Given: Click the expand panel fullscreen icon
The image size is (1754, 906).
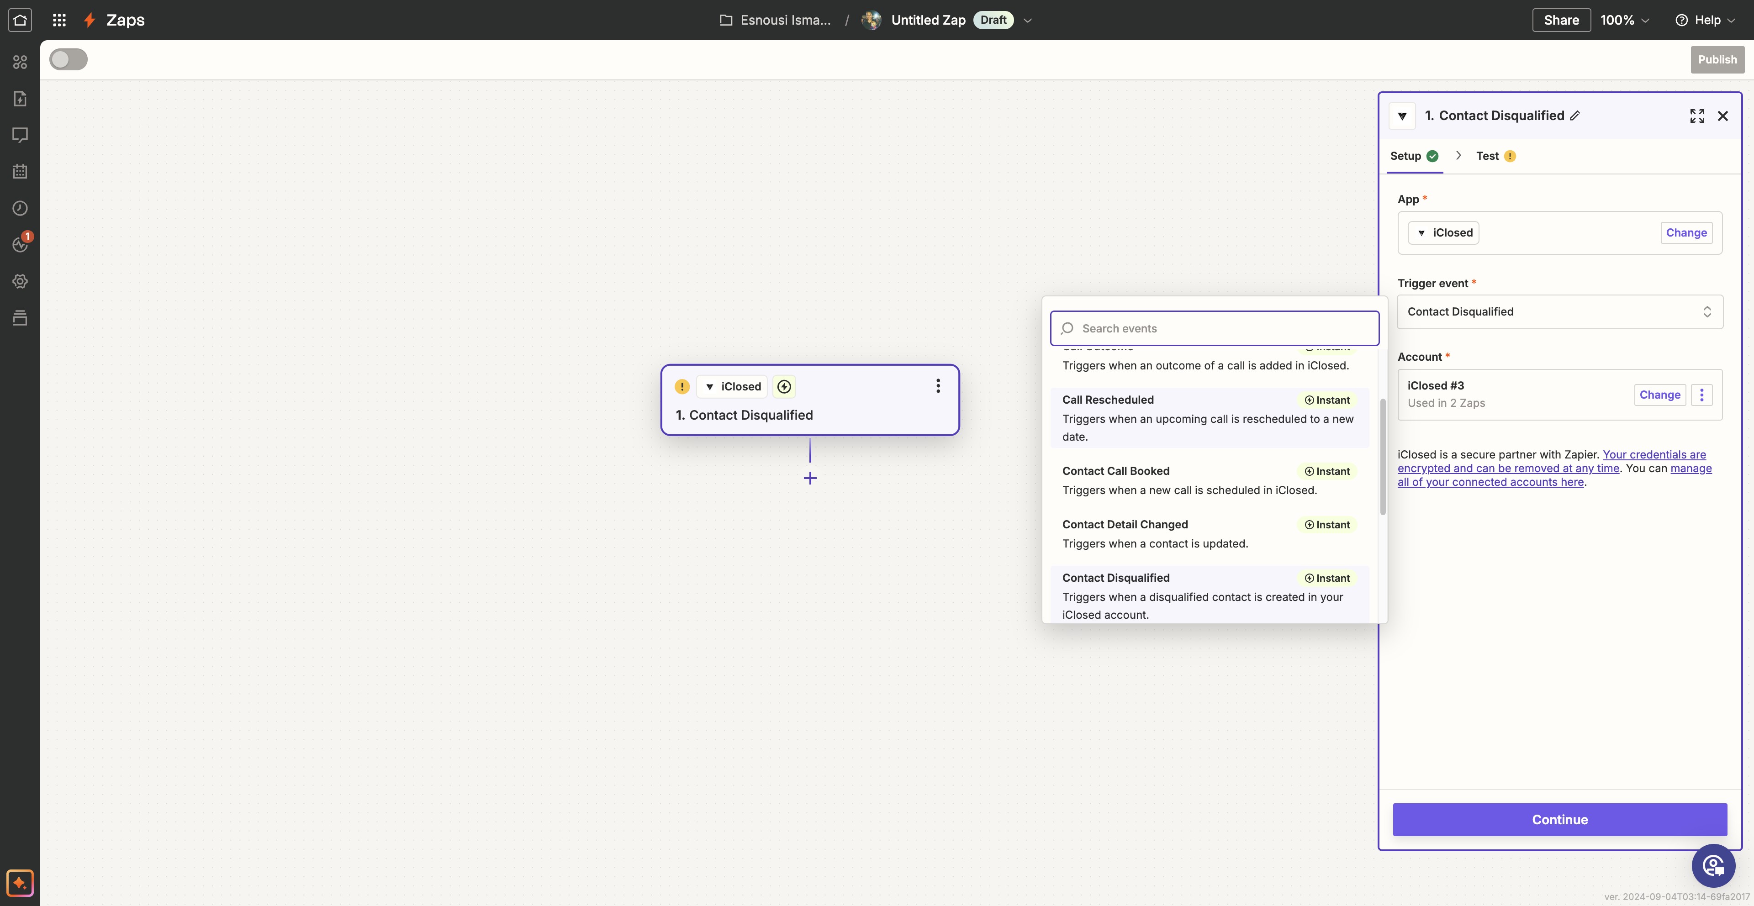Looking at the screenshot, I should (x=1697, y=116).
